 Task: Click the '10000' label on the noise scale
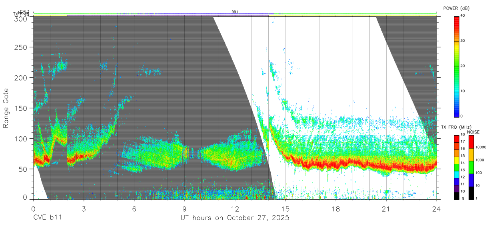pyautogui.click(x=481, y=147)
